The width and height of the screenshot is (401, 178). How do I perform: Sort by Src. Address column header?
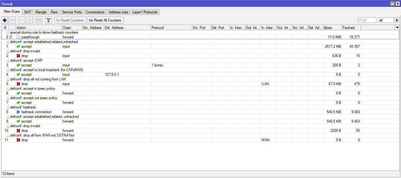tap(93, 28)
